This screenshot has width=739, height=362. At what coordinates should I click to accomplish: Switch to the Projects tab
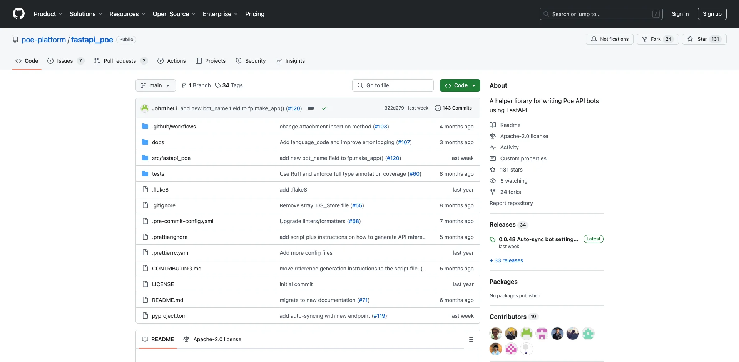point(211,61)
